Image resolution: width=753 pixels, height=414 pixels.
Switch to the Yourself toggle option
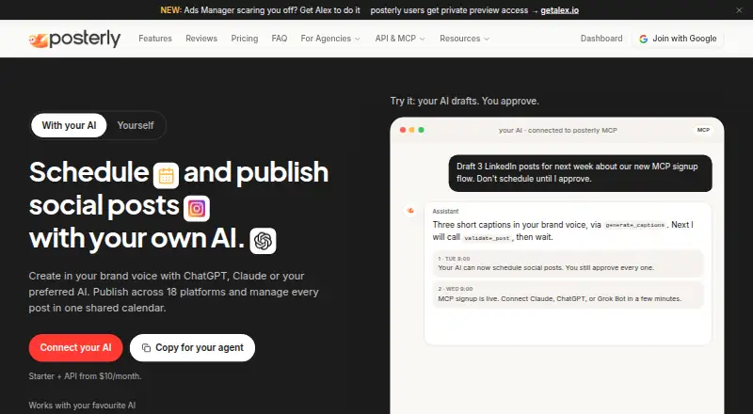(136, 125)
